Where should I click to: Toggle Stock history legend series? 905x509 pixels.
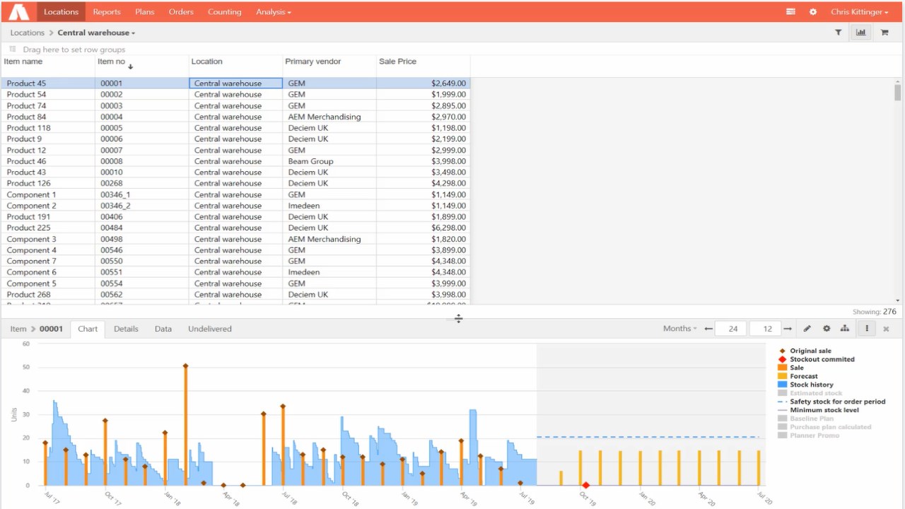click(805, 385)
